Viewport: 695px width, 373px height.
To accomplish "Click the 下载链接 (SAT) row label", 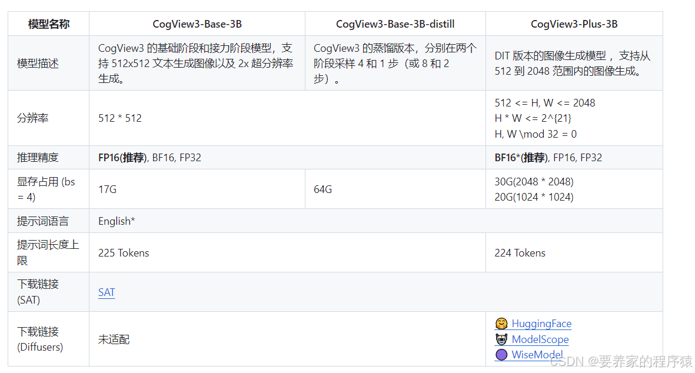I will tap(38, 292).
